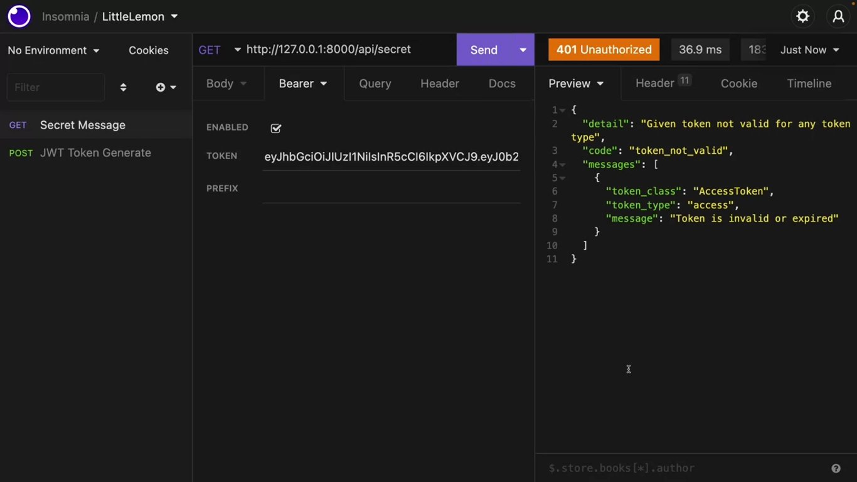Click the plus create request icon

[x=161, y=87]
